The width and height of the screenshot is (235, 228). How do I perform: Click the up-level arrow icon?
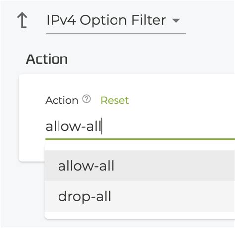pos(22,20)
